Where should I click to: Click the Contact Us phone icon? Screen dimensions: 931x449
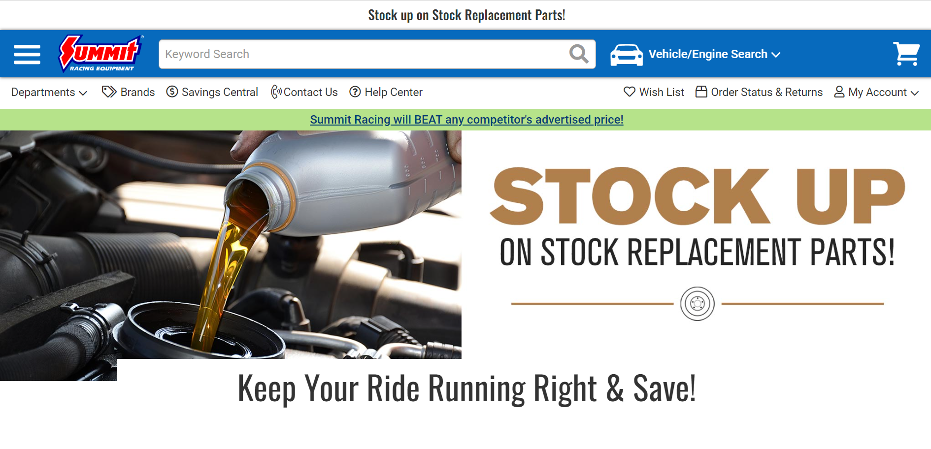(x=276, y=92)
